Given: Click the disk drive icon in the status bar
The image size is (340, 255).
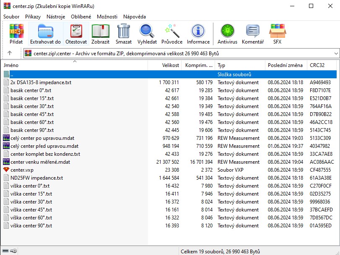Looking at the screenshot, I should coord(5,251).
